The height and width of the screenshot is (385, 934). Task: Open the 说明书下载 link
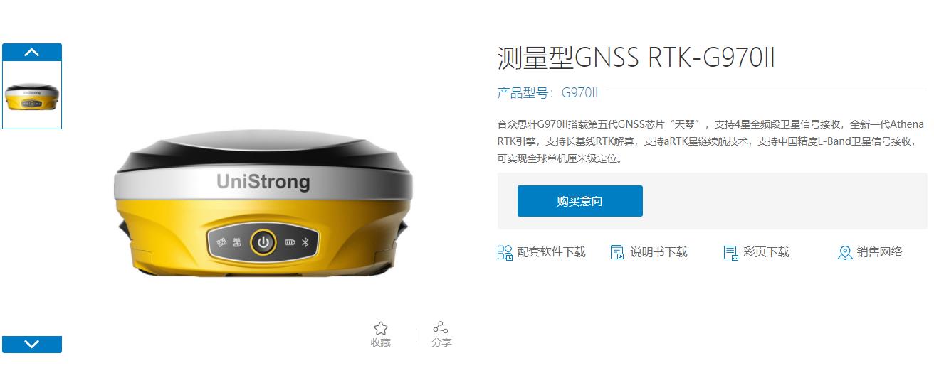click(658, 252)
